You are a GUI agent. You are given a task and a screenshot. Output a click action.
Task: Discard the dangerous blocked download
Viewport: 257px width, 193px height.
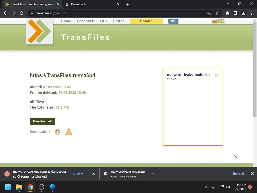click(78, 174)
